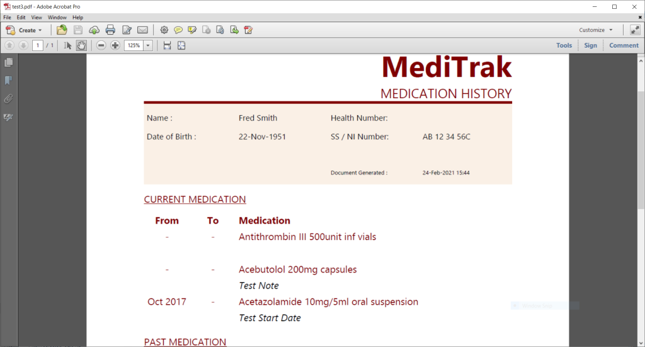Open preferences with the gear icon
Image resolution: width=645 pixels, height=347 pixels.
164,30
